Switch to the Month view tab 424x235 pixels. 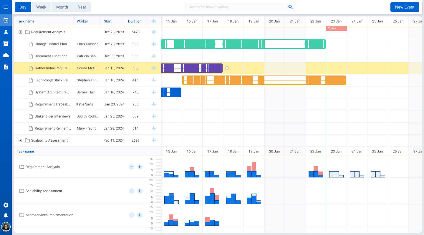click(62, 7)
